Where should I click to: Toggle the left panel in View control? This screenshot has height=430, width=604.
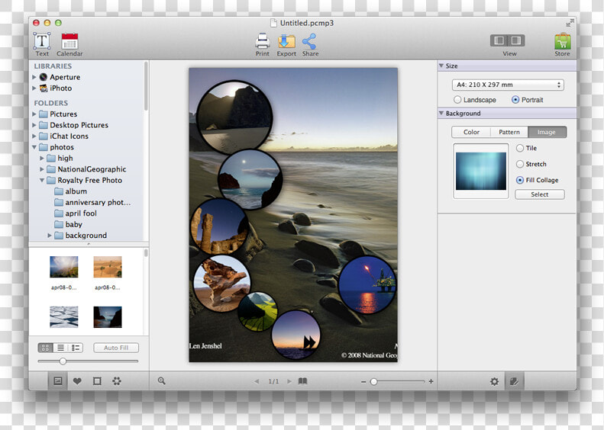click(x=499, y=40)
